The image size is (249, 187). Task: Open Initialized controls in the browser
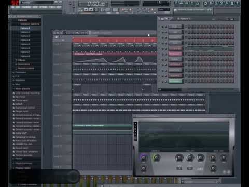pyautogui.click(x=30, y=24)
